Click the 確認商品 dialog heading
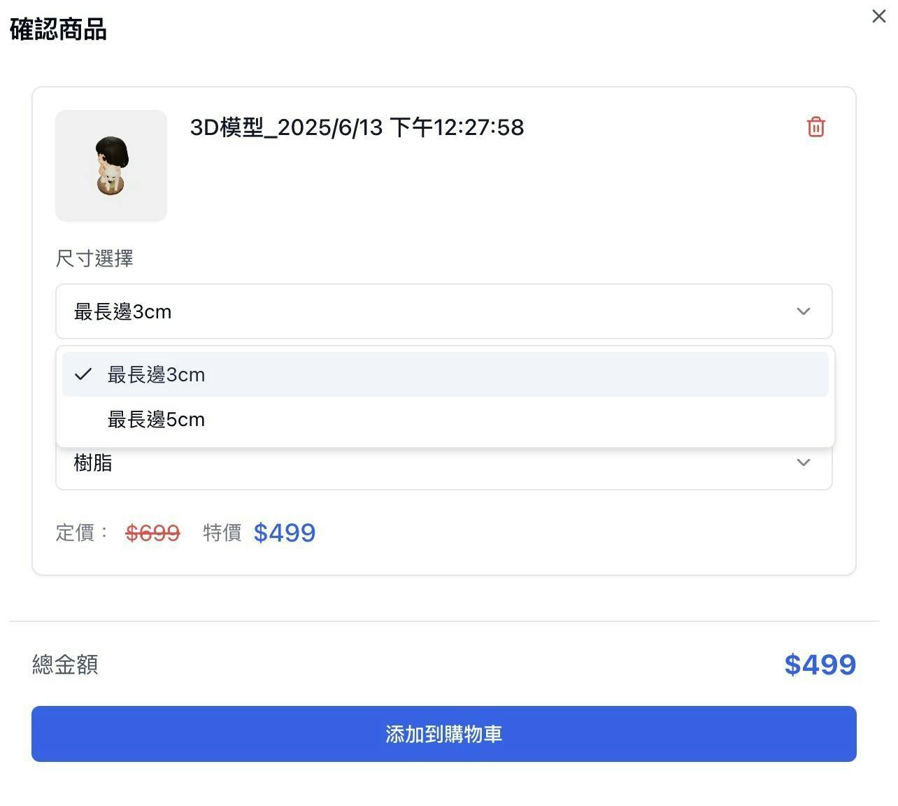The height and width of the screenshot is (806, 898). 58,29
